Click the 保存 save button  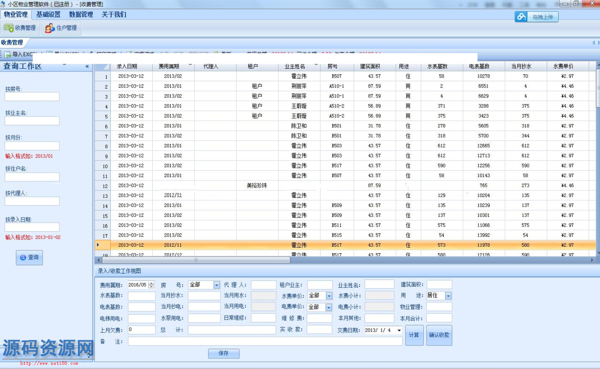point(223,353)
